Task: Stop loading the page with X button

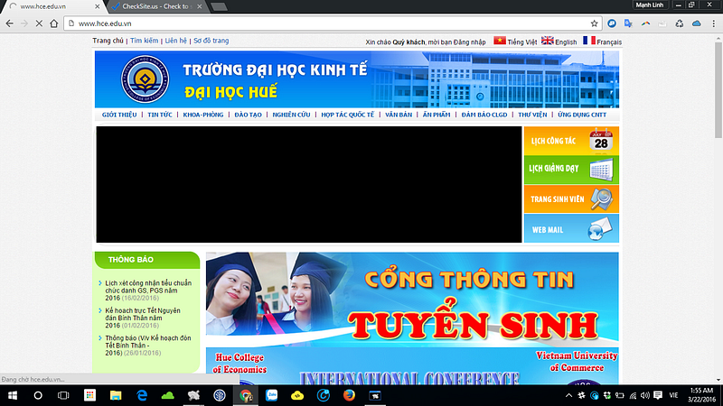Action: click(39, 23)
